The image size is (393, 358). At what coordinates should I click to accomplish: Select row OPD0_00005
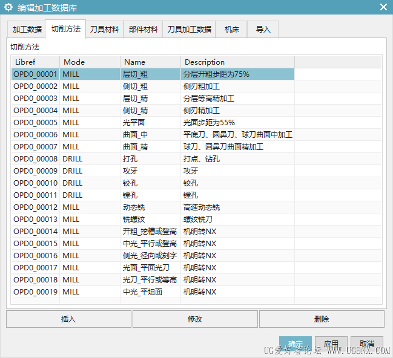coord(153,122)
